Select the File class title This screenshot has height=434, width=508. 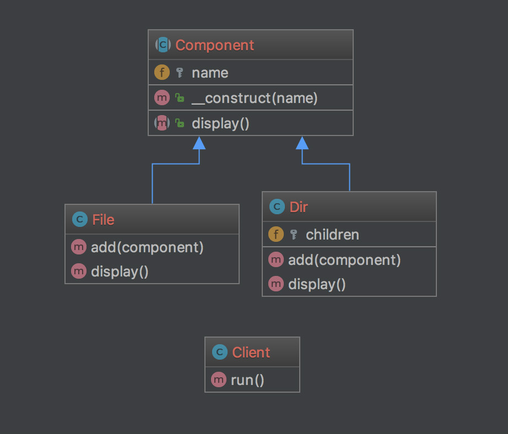103,220
